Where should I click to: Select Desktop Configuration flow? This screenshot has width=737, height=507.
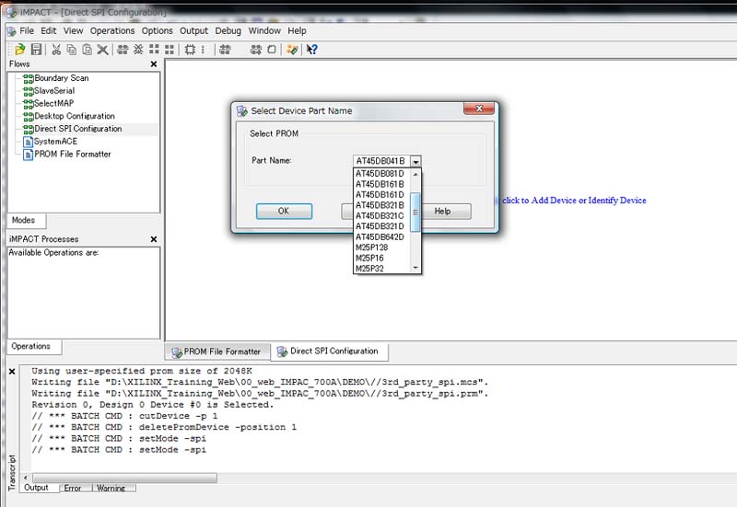[75, 116]
